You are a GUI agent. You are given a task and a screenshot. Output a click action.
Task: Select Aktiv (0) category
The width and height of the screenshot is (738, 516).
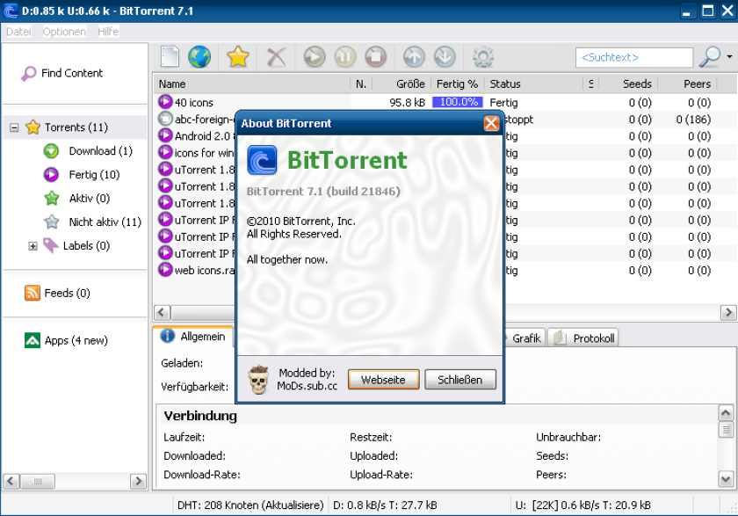[x=77, y=198]
